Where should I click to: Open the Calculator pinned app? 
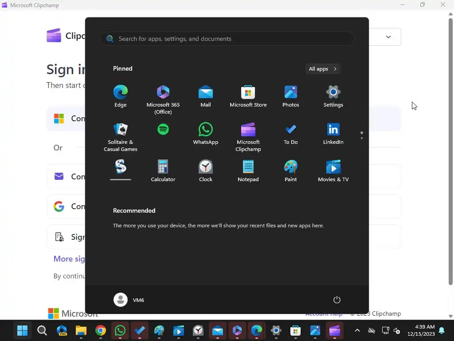click(163, 171)
